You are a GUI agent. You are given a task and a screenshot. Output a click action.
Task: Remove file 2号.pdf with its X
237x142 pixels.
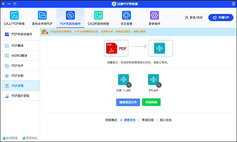pos(159,85)
